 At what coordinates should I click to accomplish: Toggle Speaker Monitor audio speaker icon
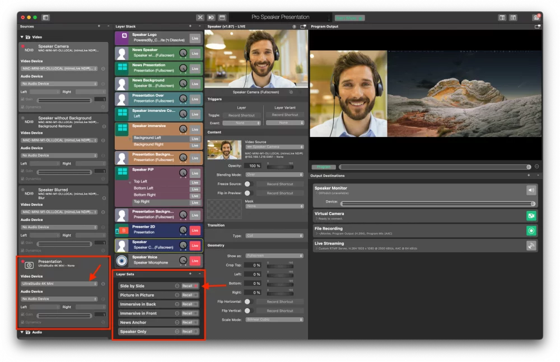click(x=531, y=190)
